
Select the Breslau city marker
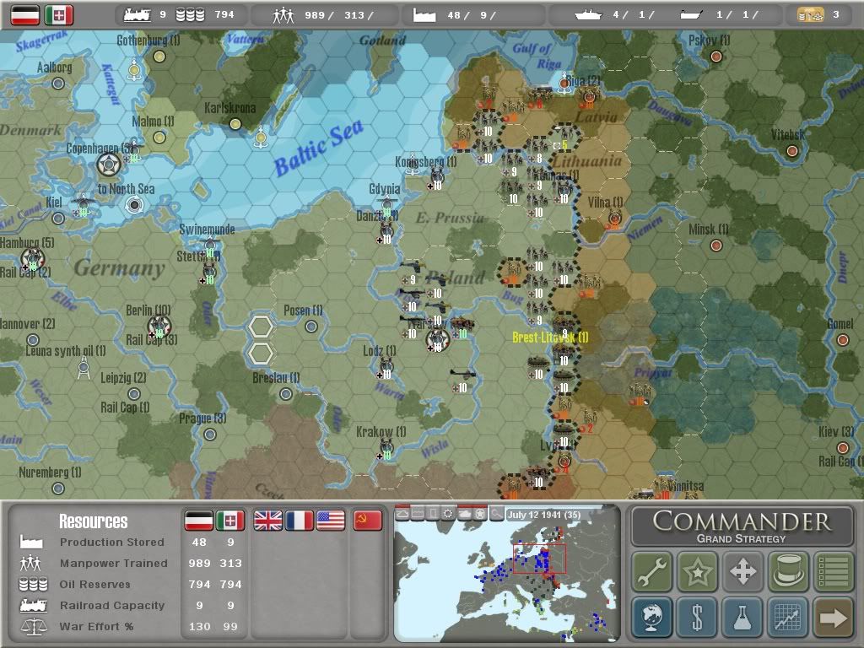(x=285, y=394)
